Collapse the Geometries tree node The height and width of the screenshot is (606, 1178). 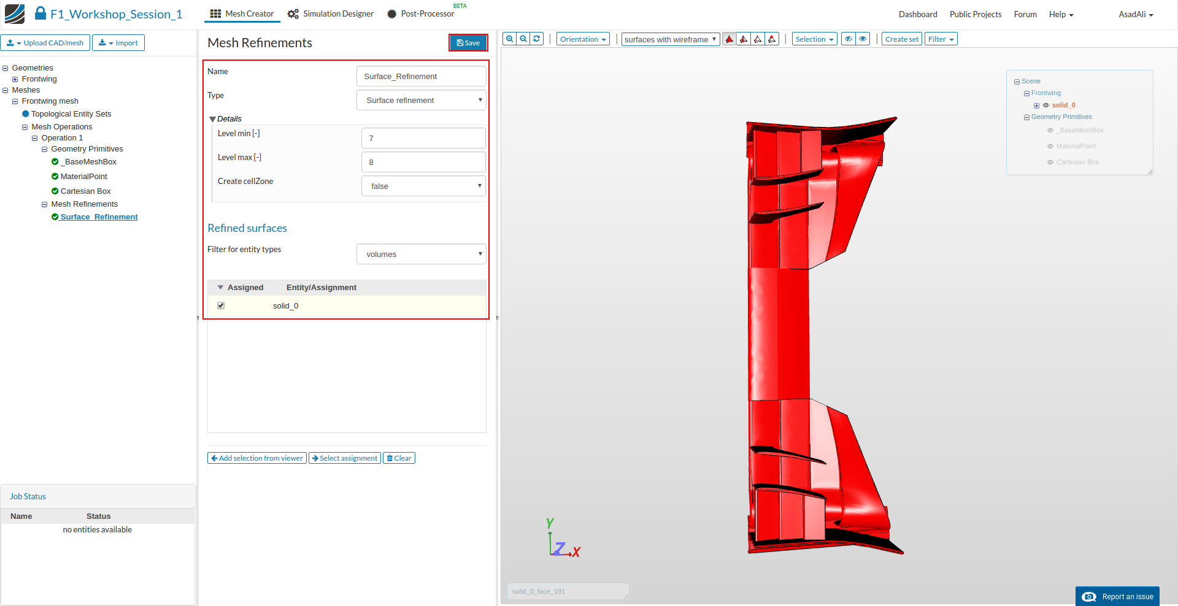tap(6, 68)
